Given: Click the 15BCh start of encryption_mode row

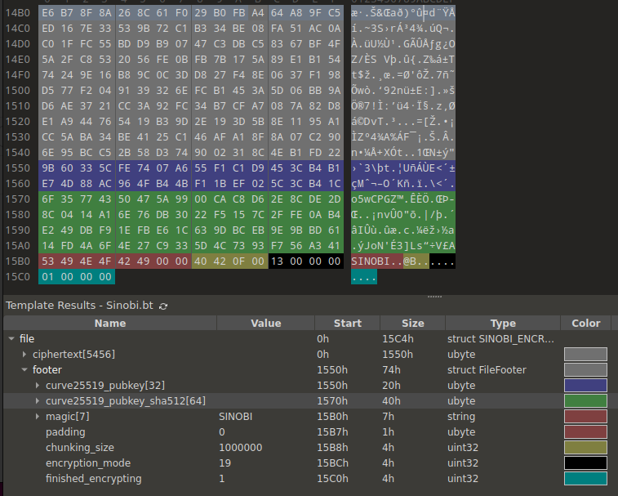Looking at the screenshot, I should click(332, 462).
